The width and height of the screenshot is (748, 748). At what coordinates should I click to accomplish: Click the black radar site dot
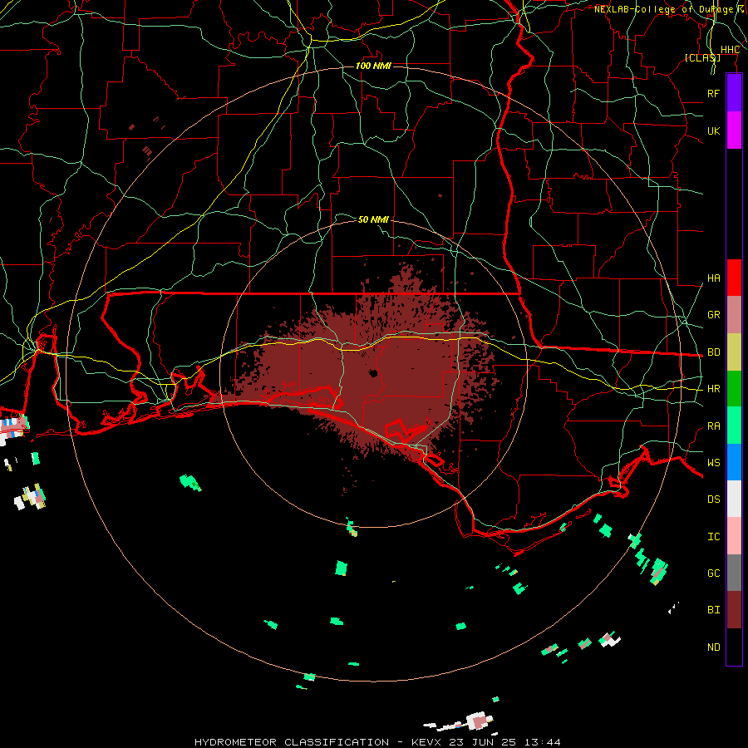(x=373, y=373)
